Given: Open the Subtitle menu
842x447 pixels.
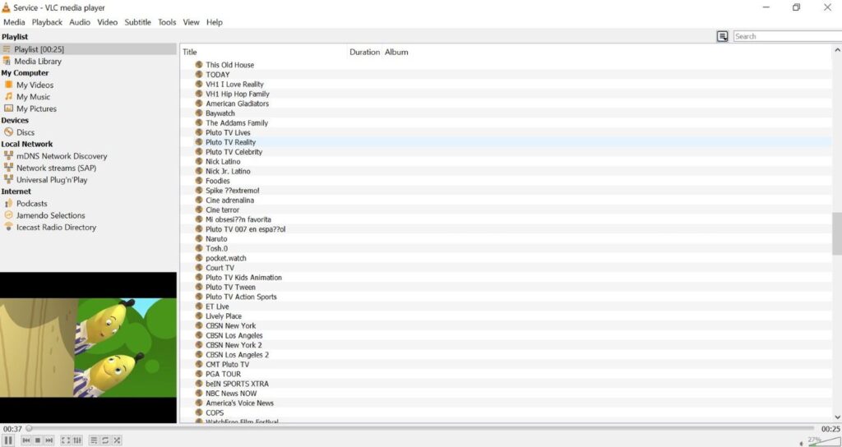Looking at the screenshot, I should click(x=137, y=22).
